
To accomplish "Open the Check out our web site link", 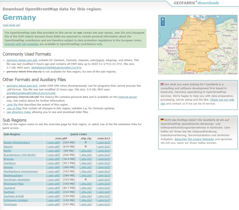I will (x=222, y=100).
